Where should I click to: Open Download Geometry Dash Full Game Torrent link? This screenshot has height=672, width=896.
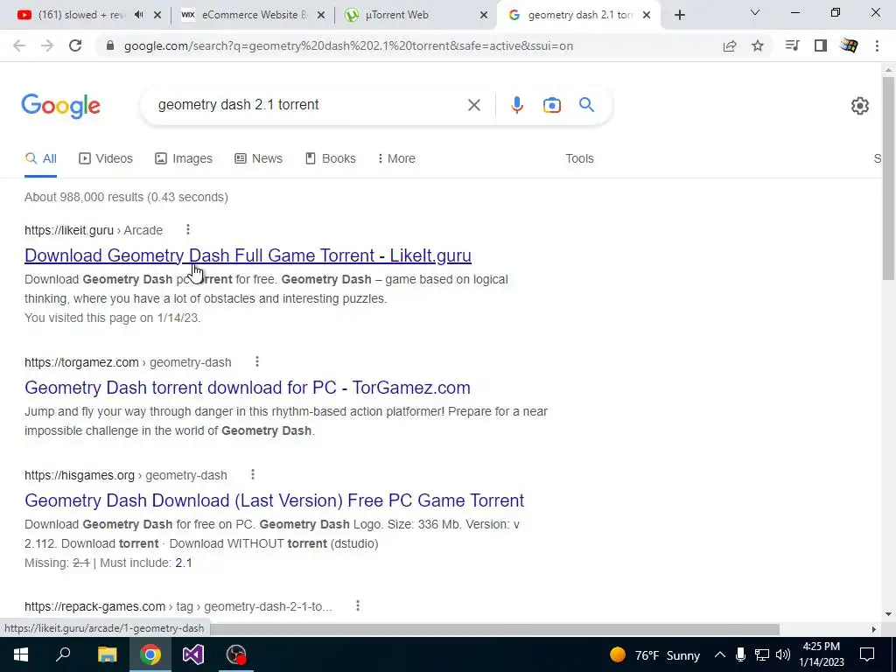click(x=248, y=255)
